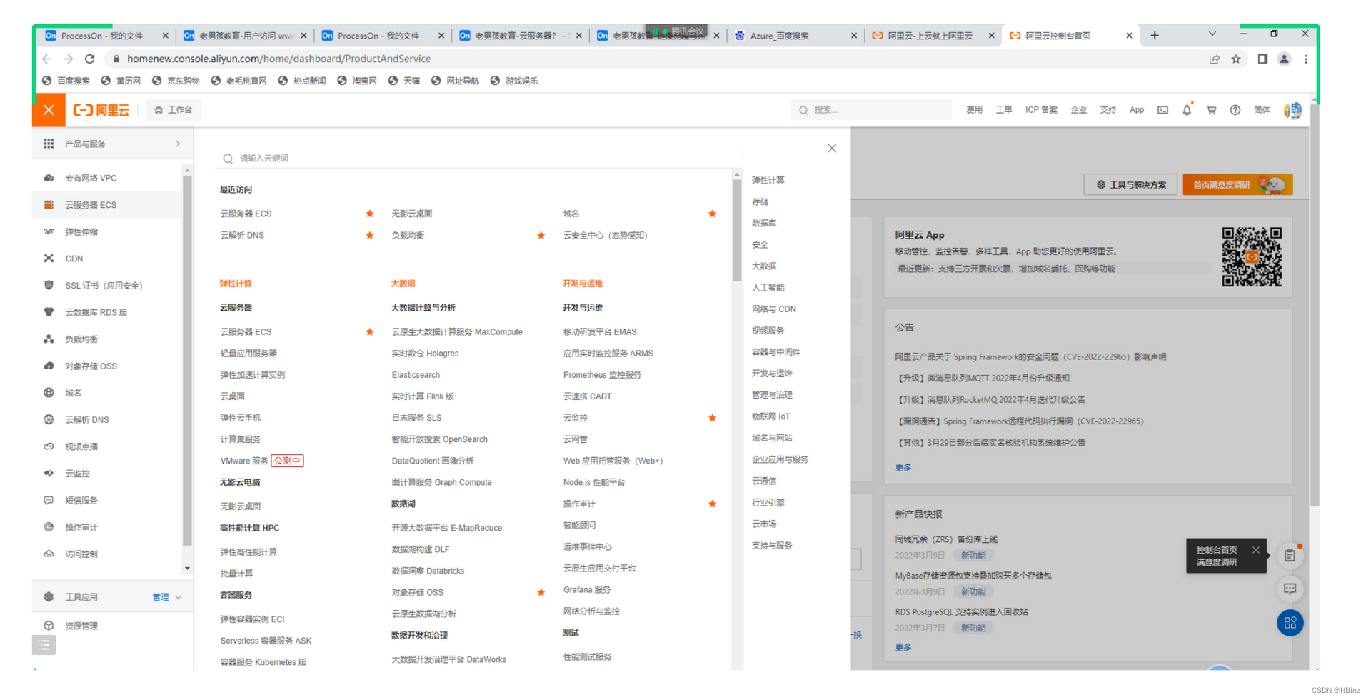Click the orange close-menu X icon
1371x700 pixels.
coord(49,110)
